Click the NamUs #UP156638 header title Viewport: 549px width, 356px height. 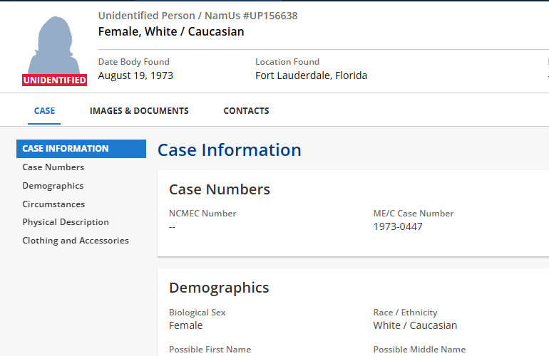click(x=197, y=16)
